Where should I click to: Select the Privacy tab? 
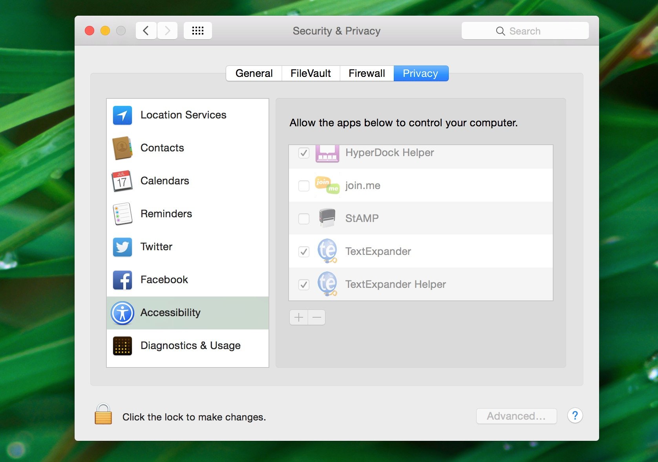(421, 73)
